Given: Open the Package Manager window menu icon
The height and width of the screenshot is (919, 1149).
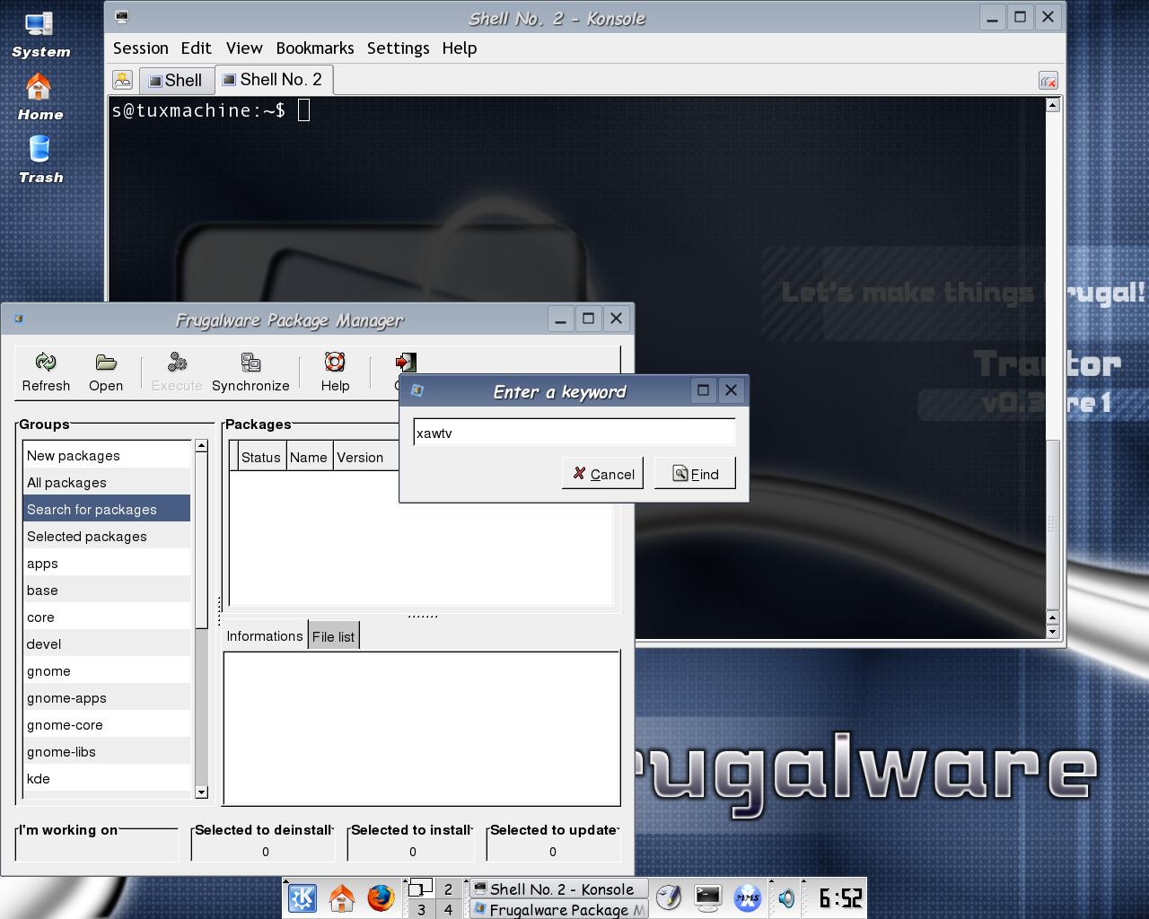Looking at the screenshot, I should (x=19, y=319).
